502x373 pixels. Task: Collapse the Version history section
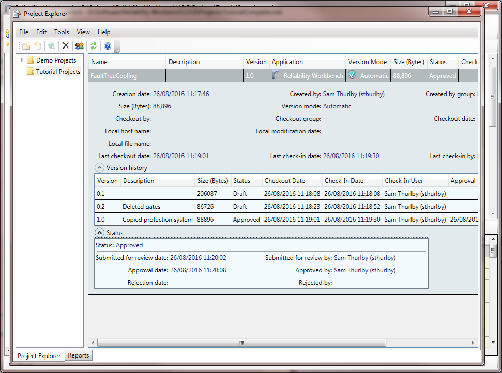tap(99, 167)
